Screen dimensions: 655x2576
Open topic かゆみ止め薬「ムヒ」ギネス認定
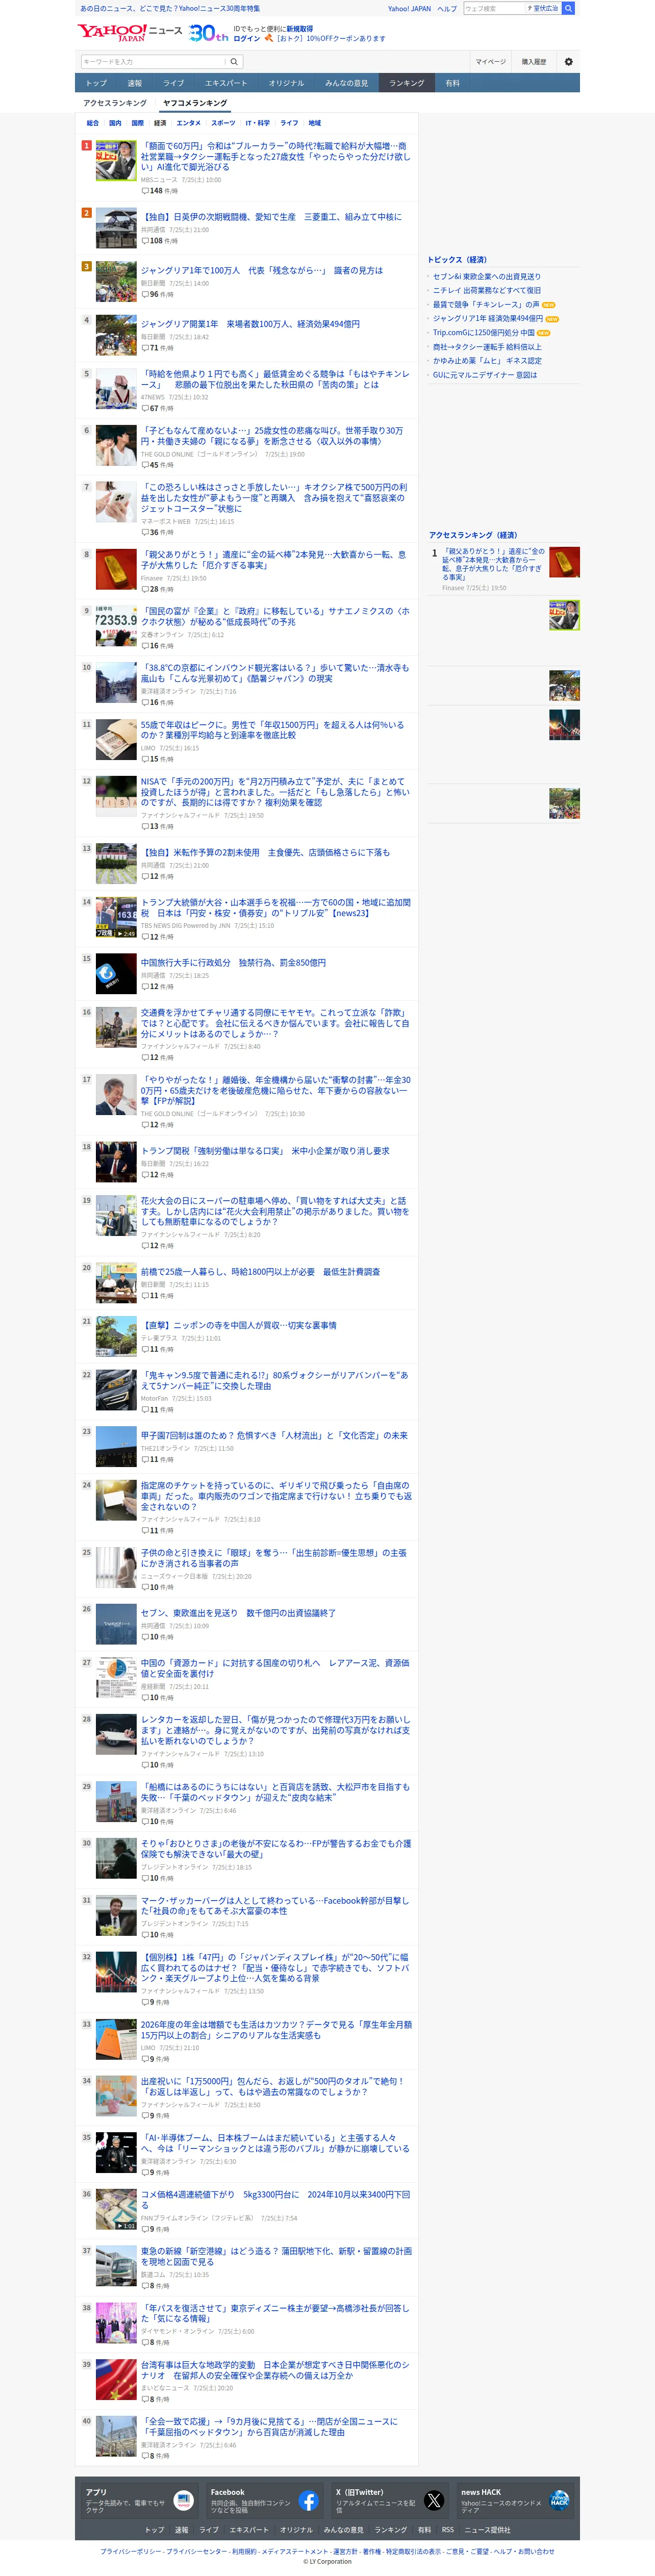click(x=487, y=361)
